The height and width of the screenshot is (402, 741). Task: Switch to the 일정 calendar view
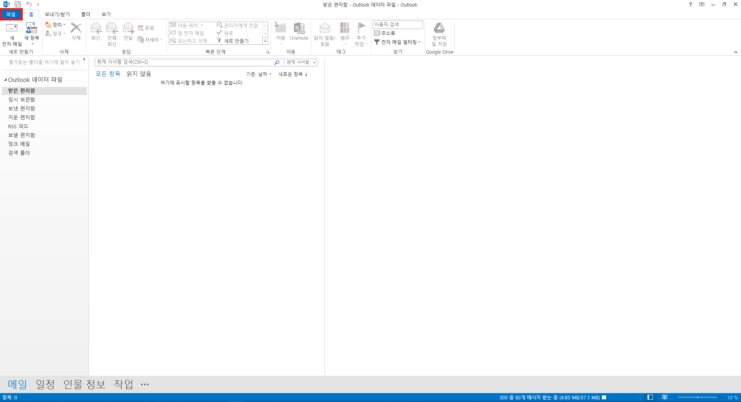tap(45, 384)
